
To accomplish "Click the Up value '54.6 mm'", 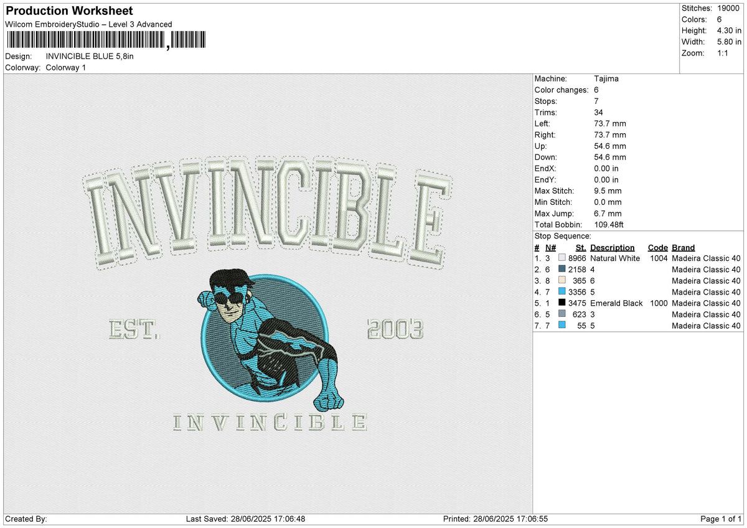I will click(x=610, y=146).
